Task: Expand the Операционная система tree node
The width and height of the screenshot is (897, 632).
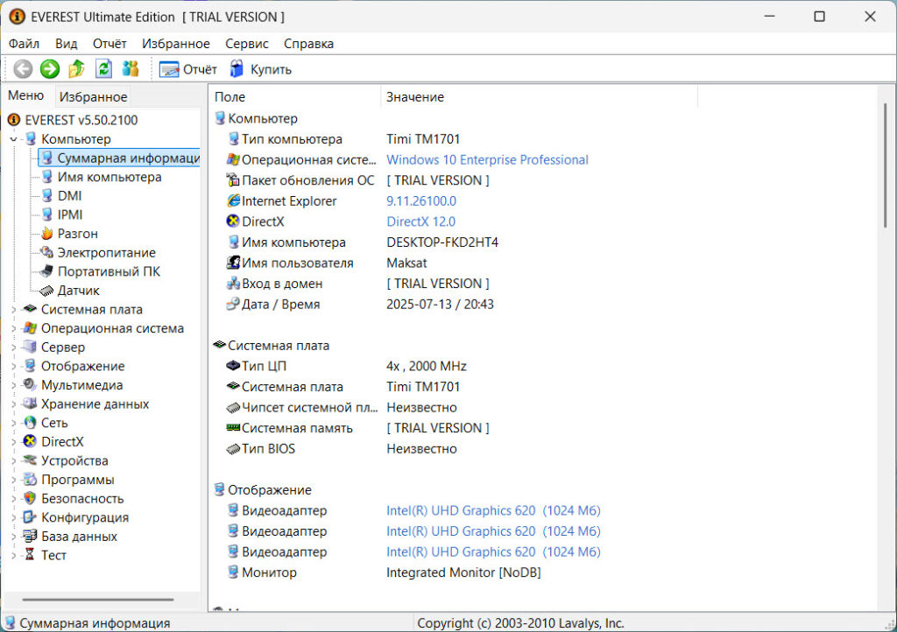Action: pyautogui.click(x=13, y=329)
